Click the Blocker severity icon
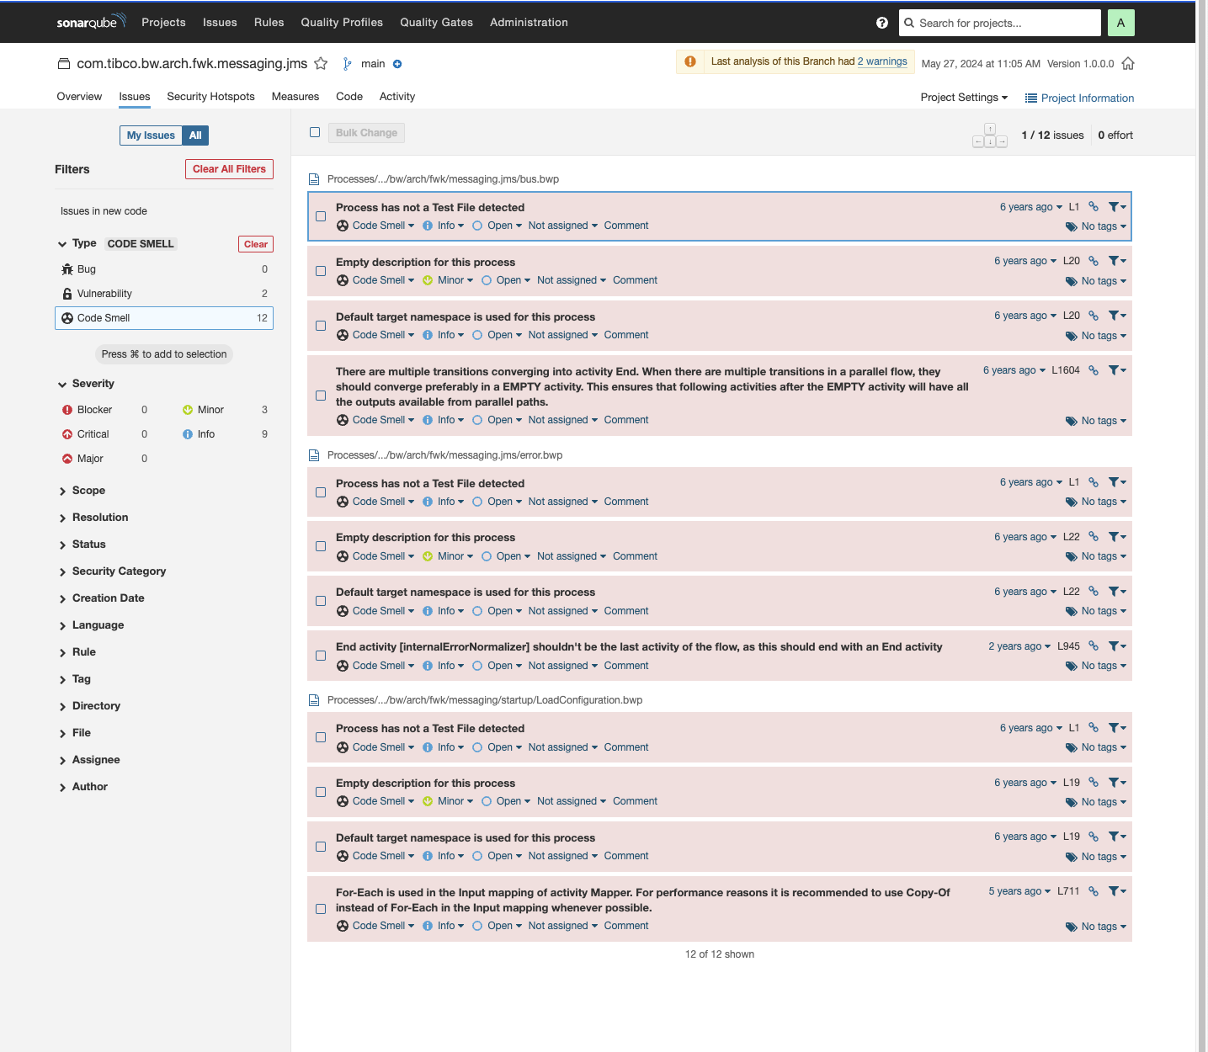This screenshot has height=1052, width=1208. coord(67,410)
